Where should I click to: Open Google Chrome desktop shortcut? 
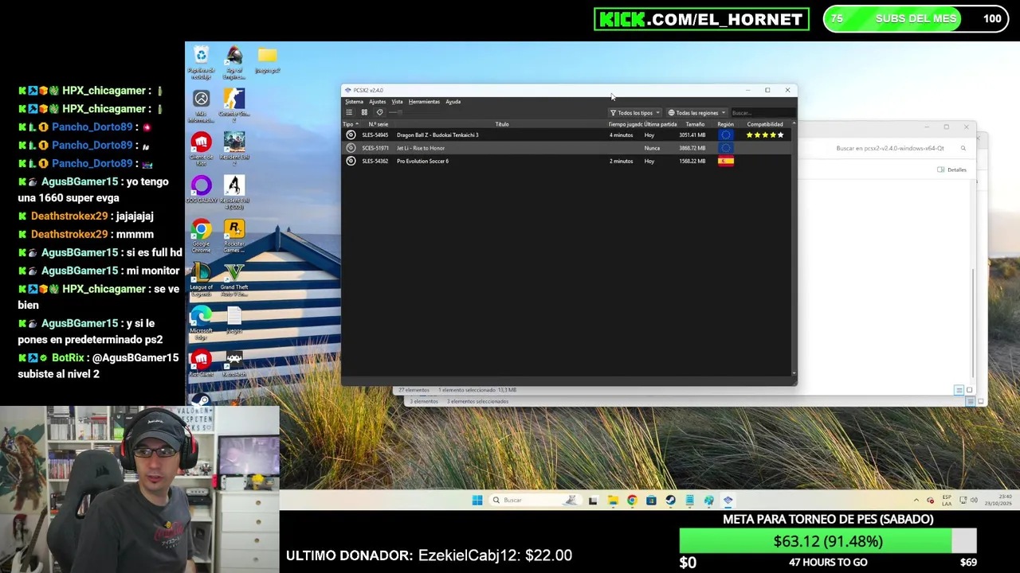[x=201, y=236]
